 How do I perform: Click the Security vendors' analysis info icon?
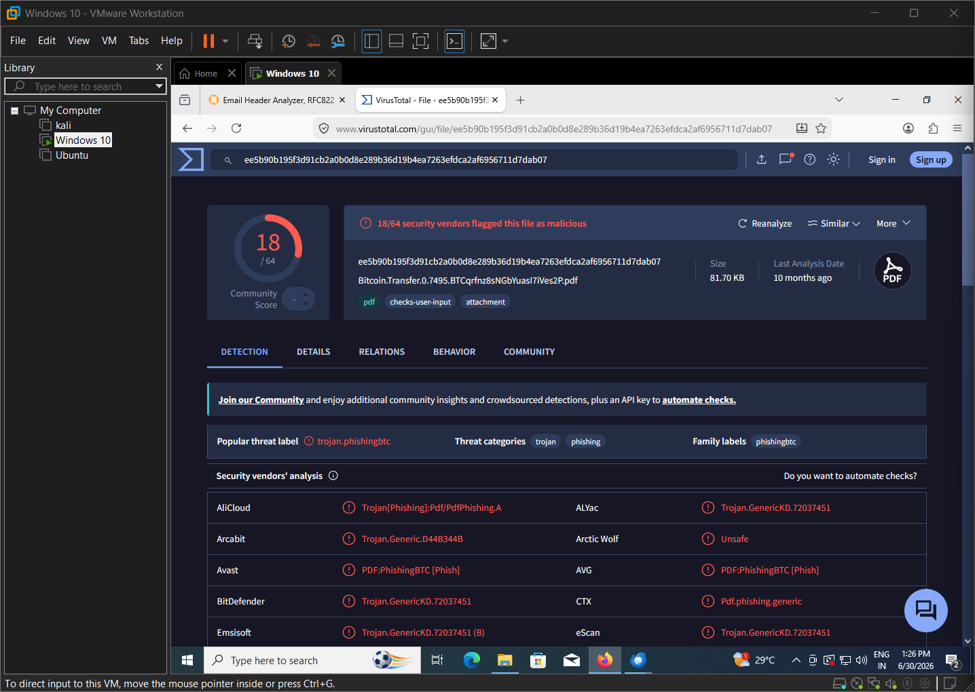[333, 476]
